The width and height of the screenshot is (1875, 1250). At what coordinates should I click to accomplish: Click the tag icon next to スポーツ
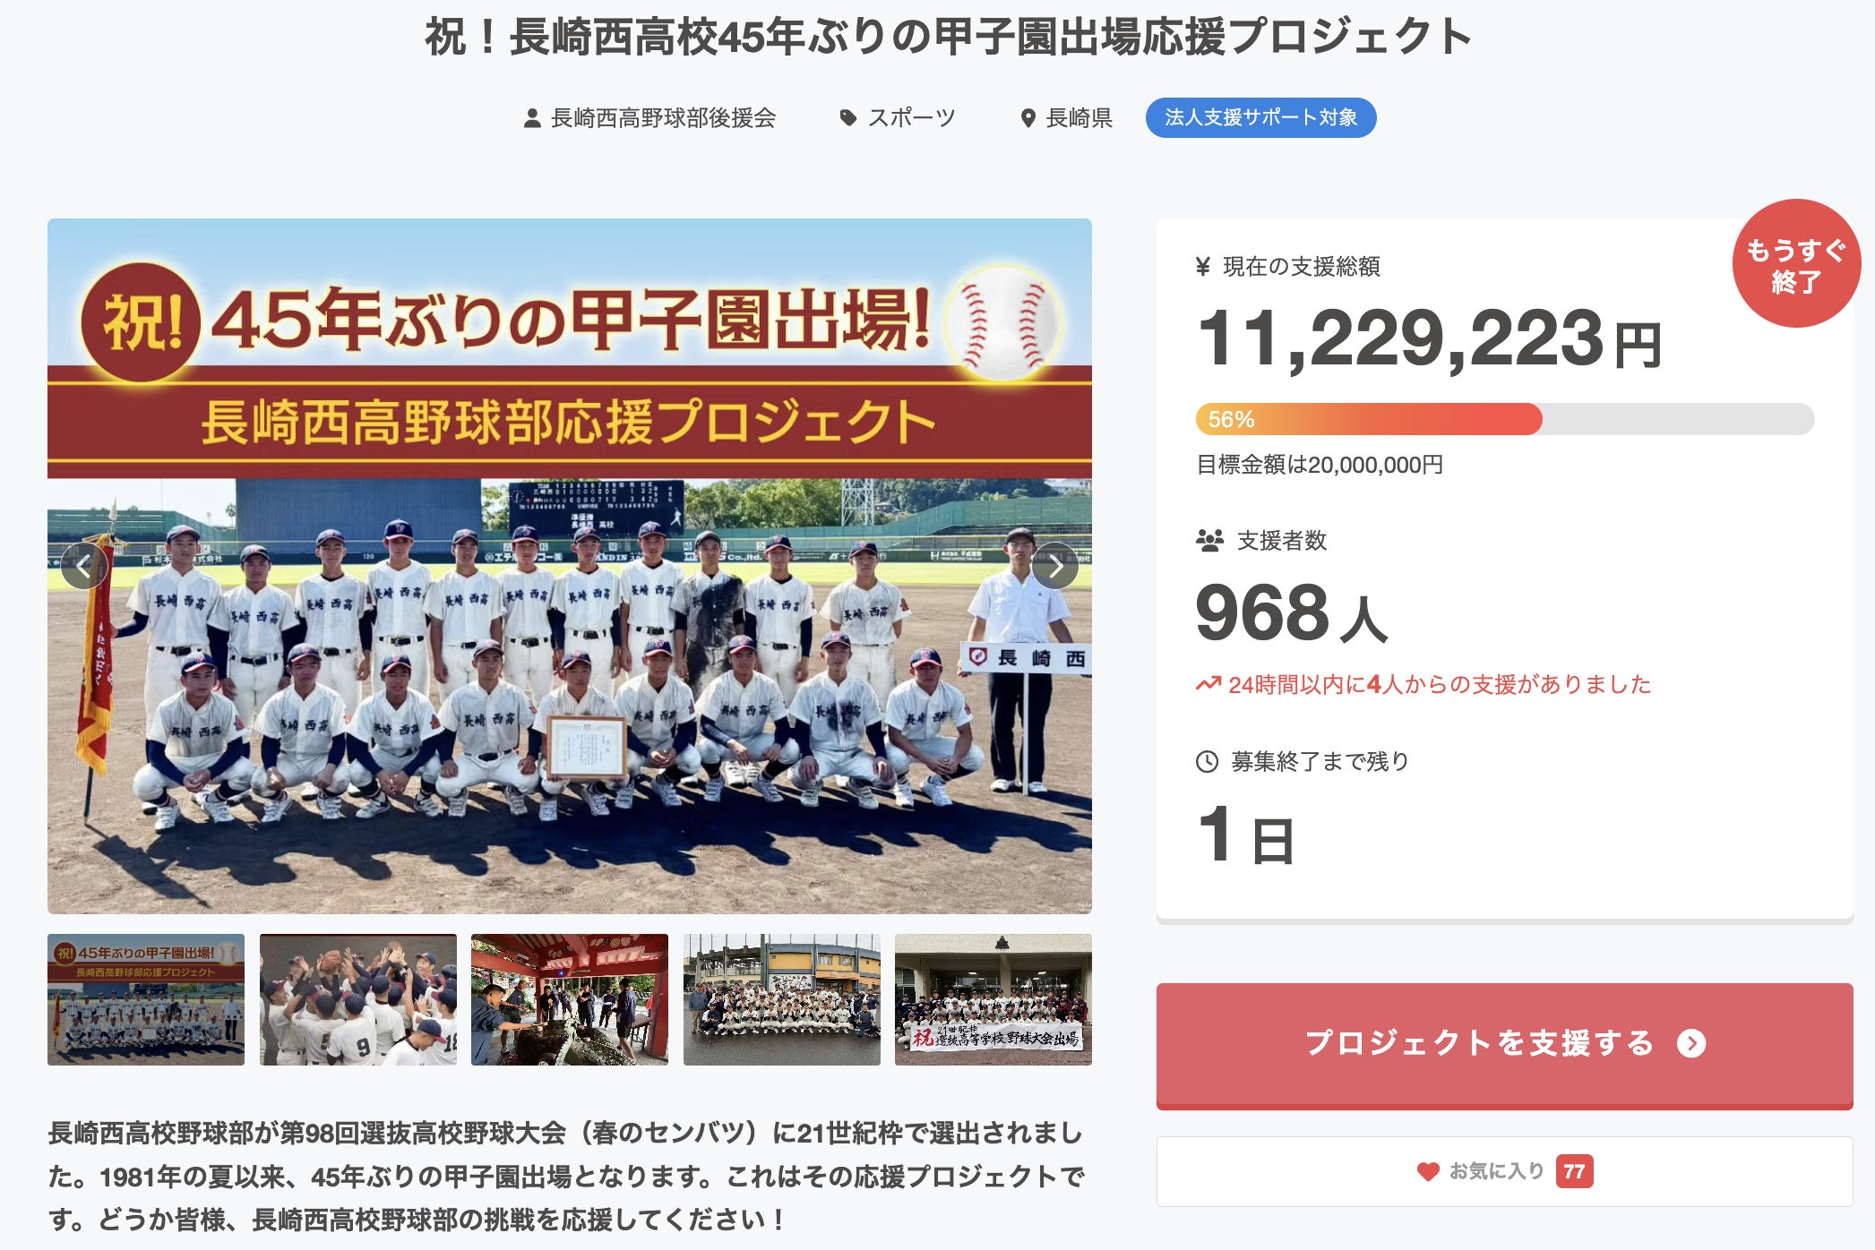point(847,118)
